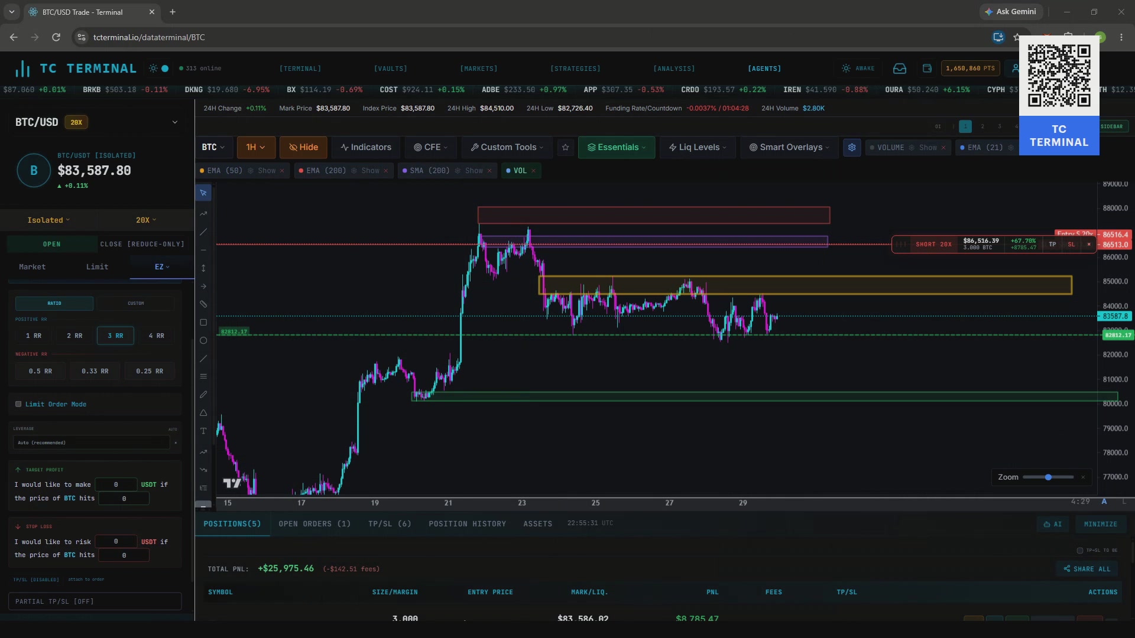This screenshot has height=638, width=1135.
Task: Open the Essentials dropdown
Action: click(617, 148)
